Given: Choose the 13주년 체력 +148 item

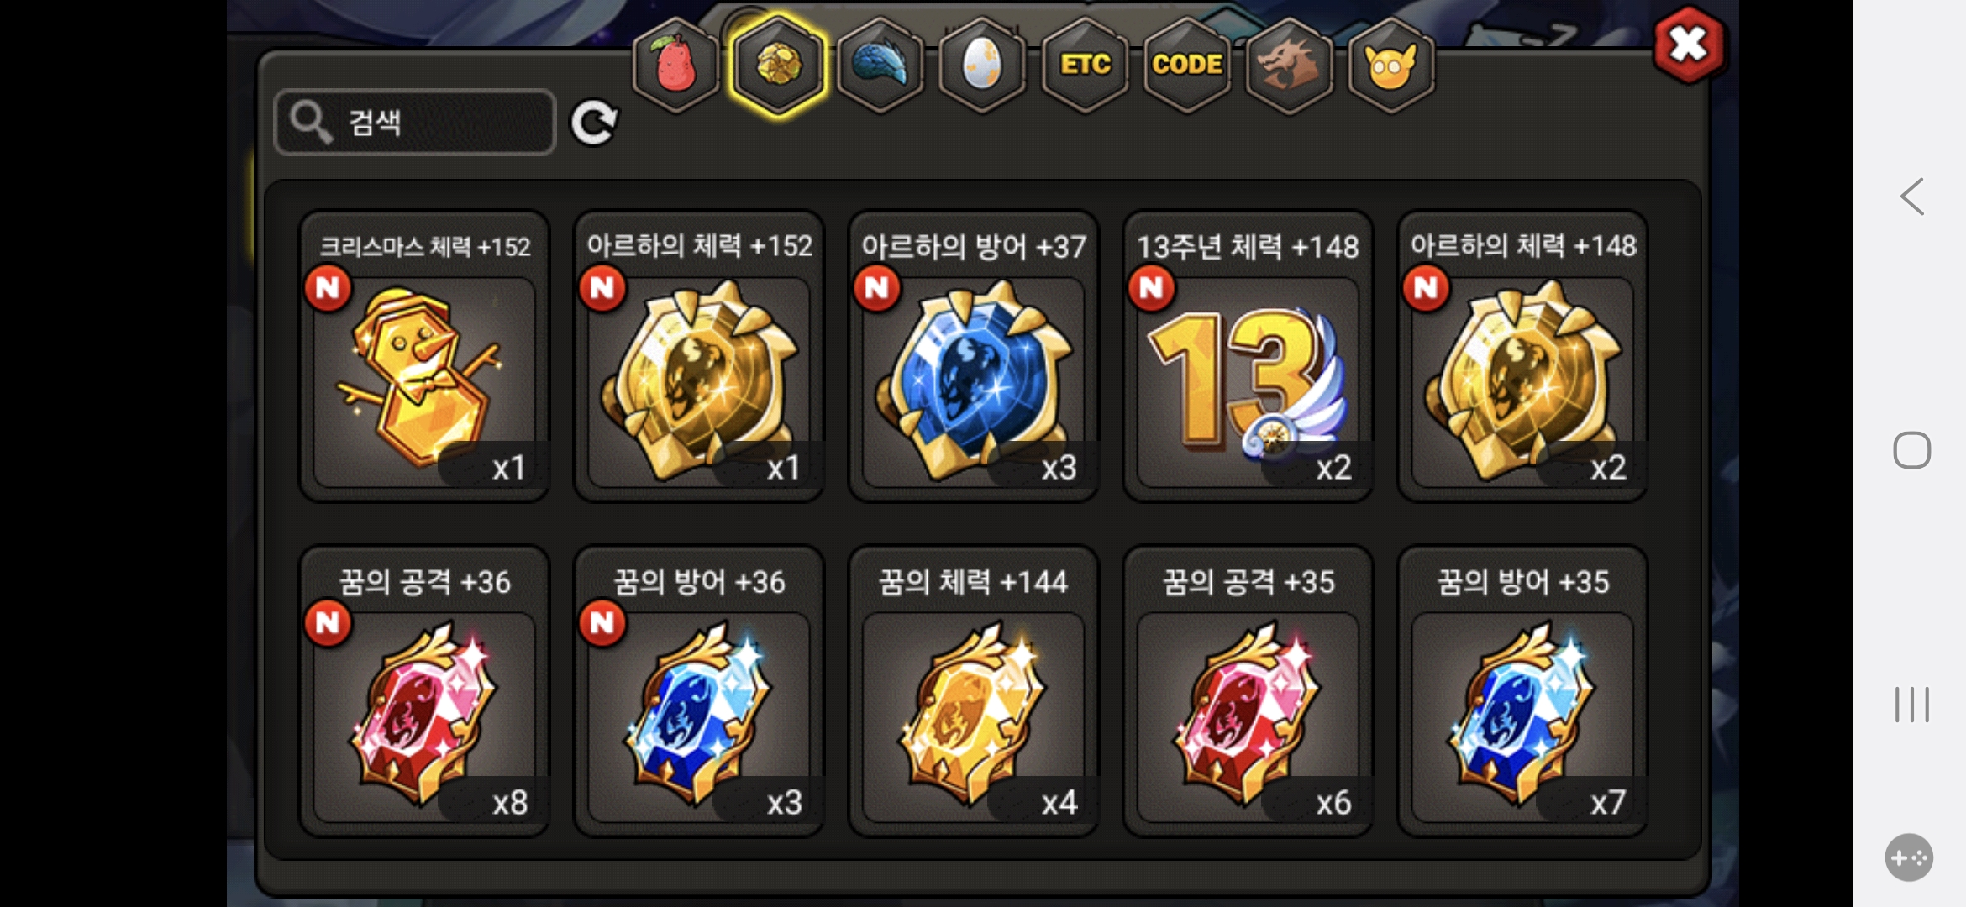Looking at the screenshot, I should point(1248,356).
